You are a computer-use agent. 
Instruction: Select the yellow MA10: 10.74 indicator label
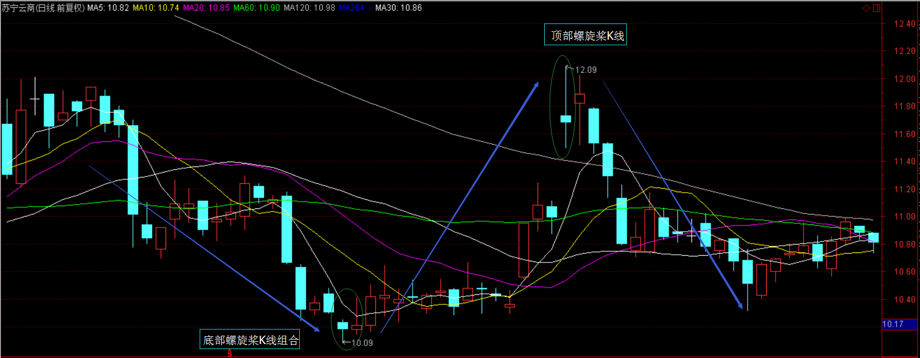(x=155, y=8)
